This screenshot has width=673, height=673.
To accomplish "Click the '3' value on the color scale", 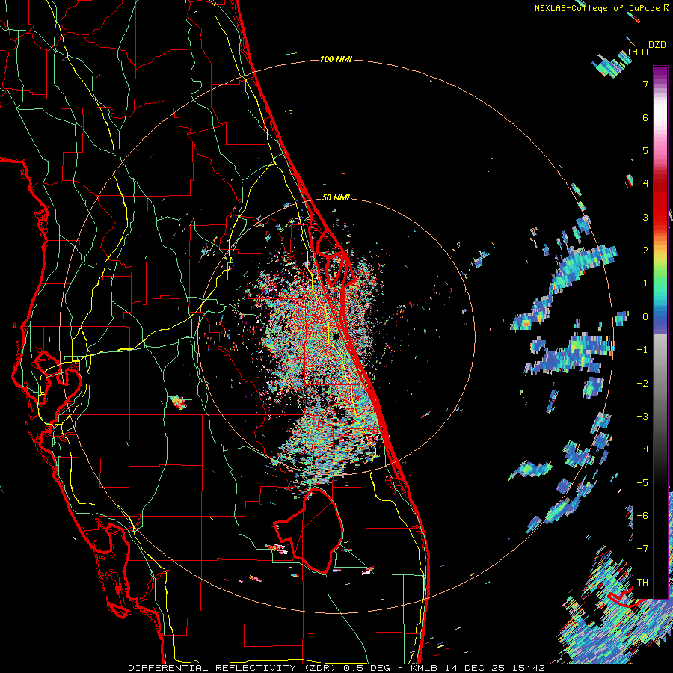I will 645,217.
